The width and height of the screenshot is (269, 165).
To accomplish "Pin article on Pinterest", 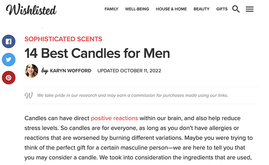I will coord(8,78).
